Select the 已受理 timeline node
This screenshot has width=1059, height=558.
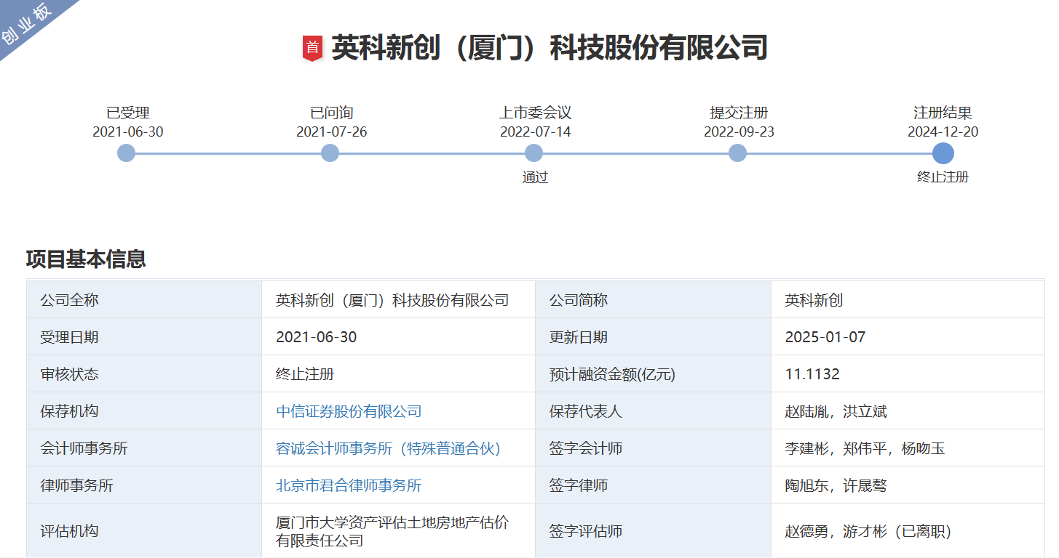coord(127,153)
